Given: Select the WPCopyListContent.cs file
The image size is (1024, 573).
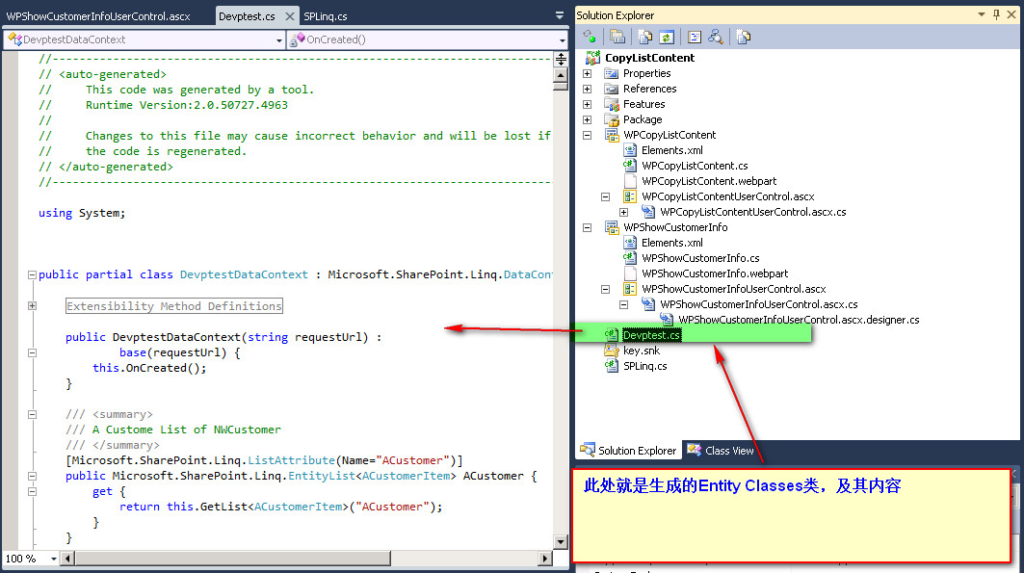Looking at the screenshot, I should [695, 166].
